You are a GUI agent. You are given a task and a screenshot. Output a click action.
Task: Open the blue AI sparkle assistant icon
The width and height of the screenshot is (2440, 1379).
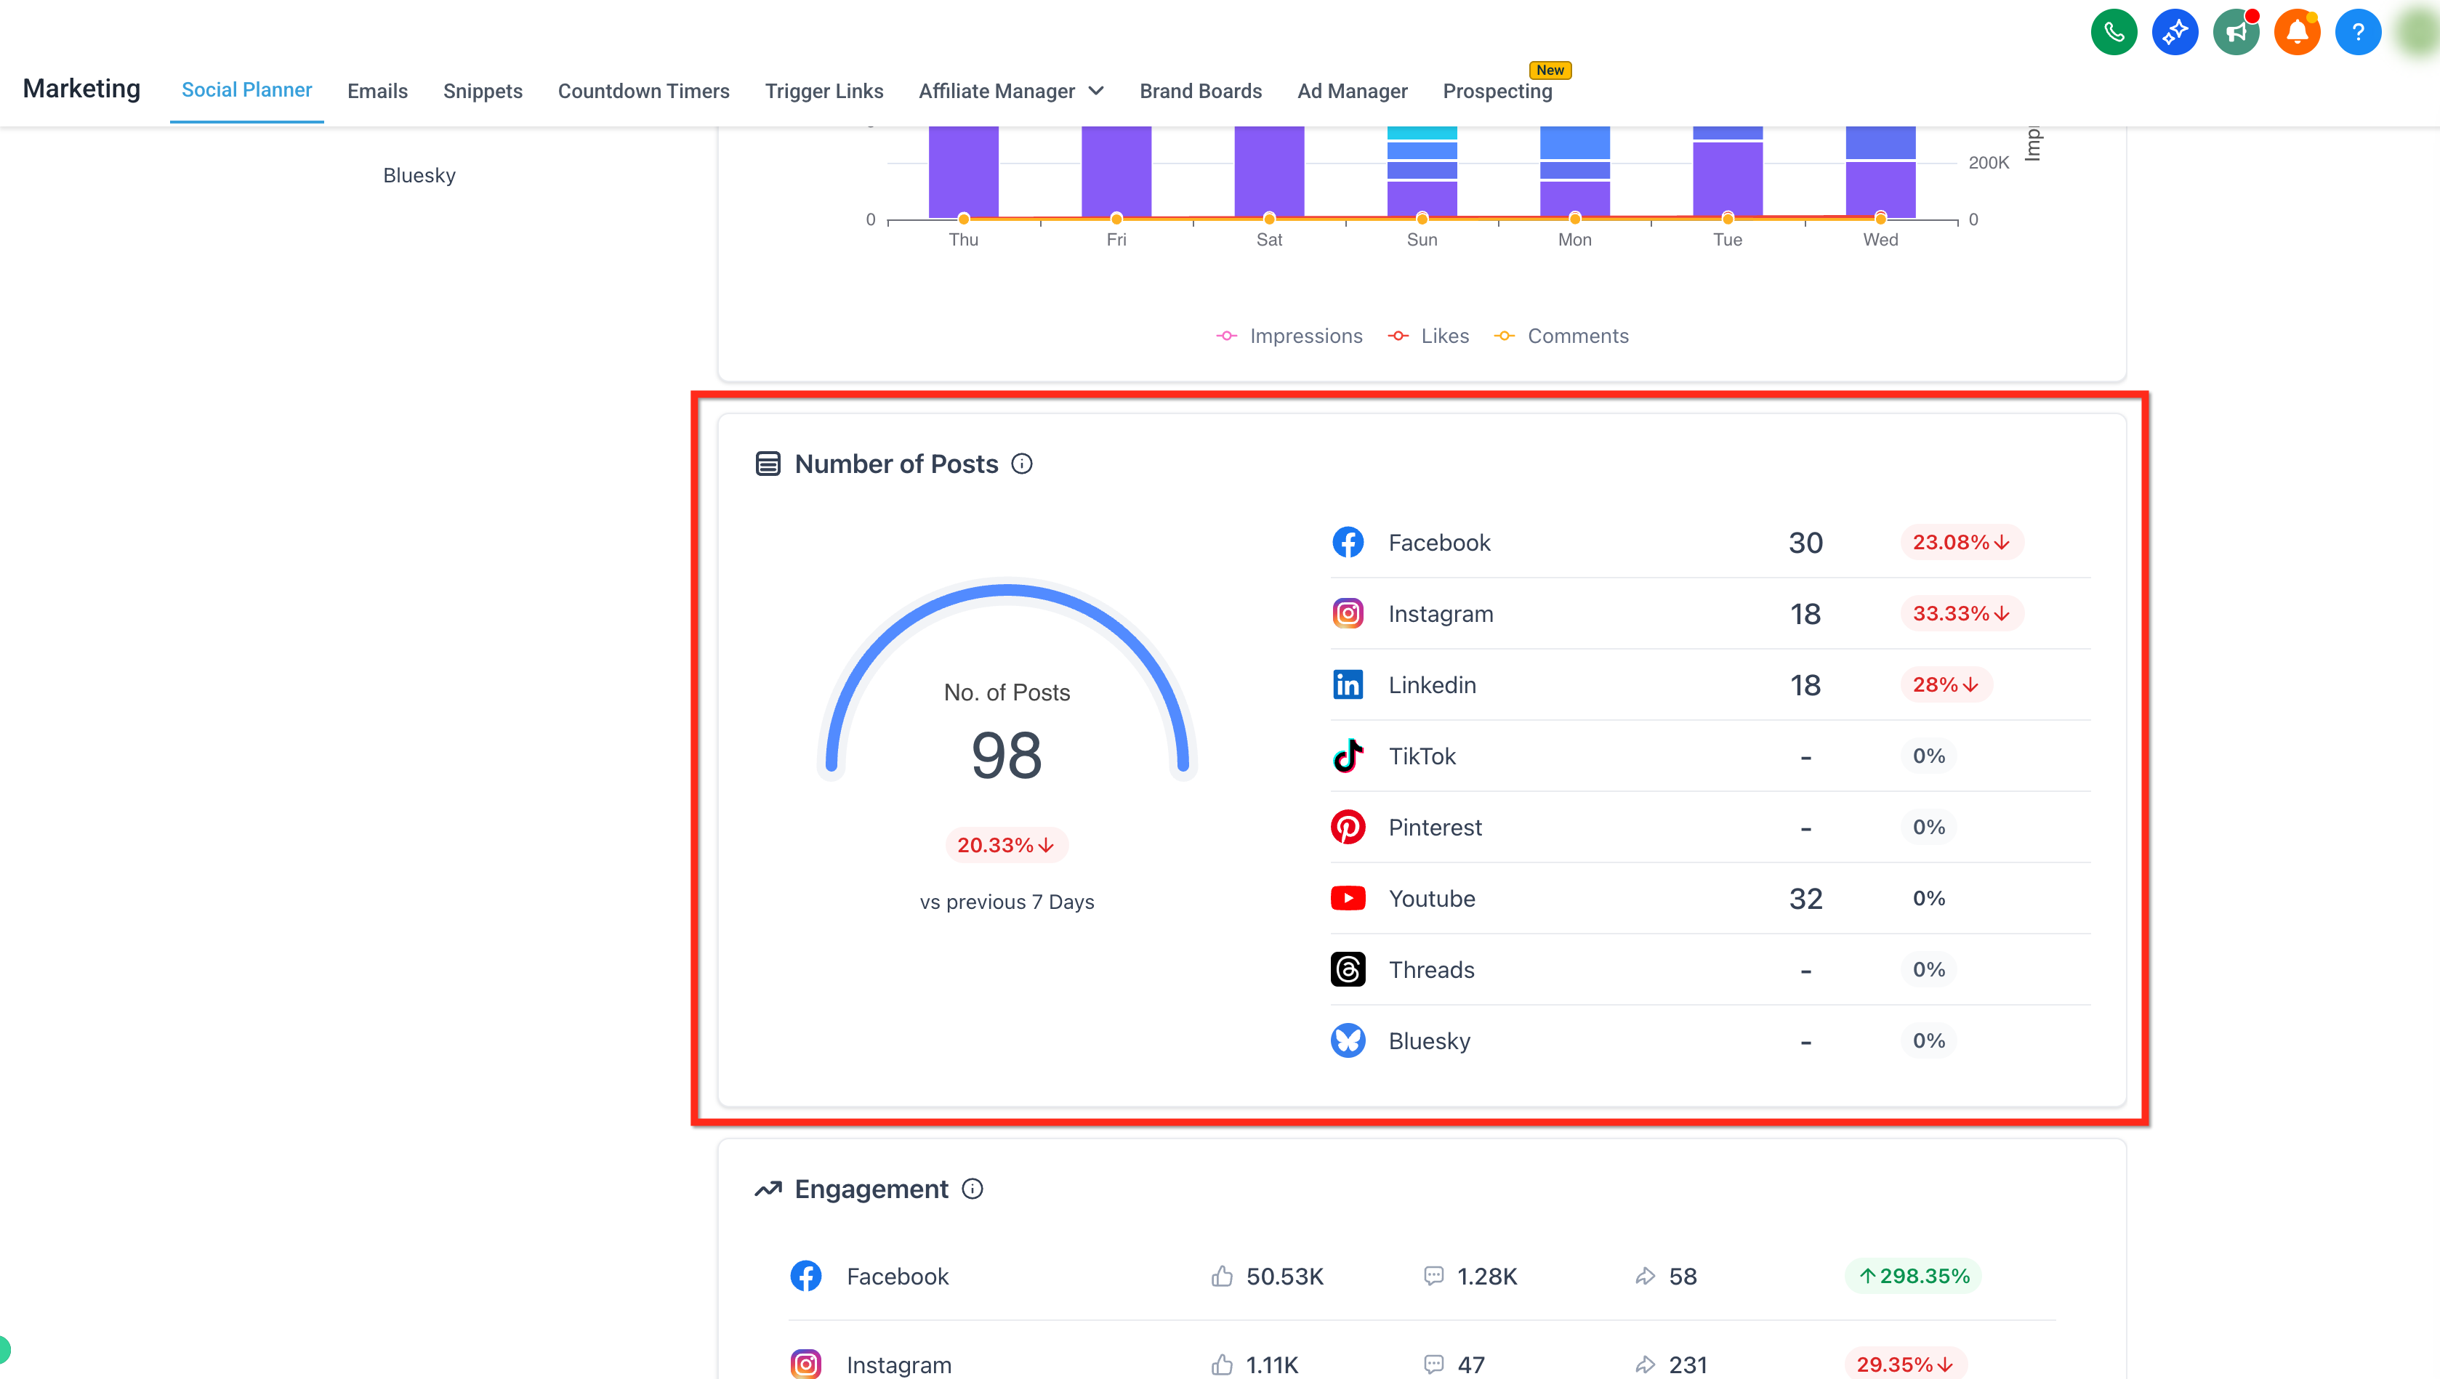tap(2175, 33)
